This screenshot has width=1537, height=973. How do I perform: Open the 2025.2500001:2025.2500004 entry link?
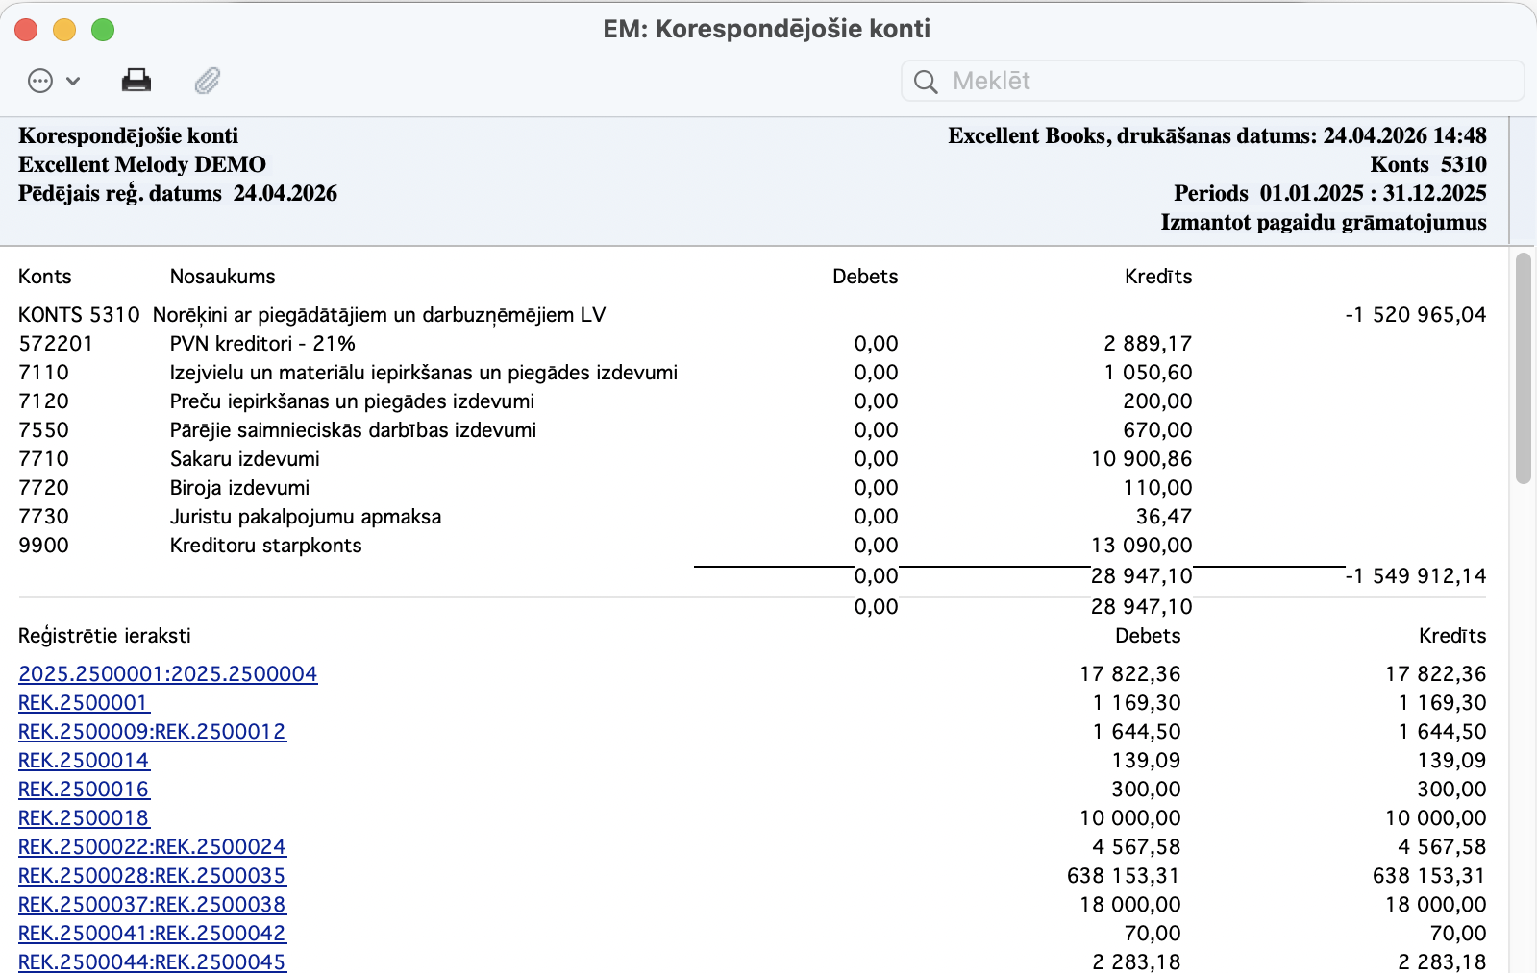tap(167, 674)
